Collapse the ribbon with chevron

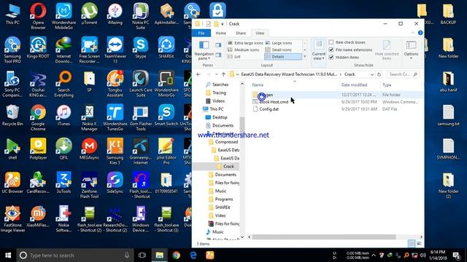point(413,33)
